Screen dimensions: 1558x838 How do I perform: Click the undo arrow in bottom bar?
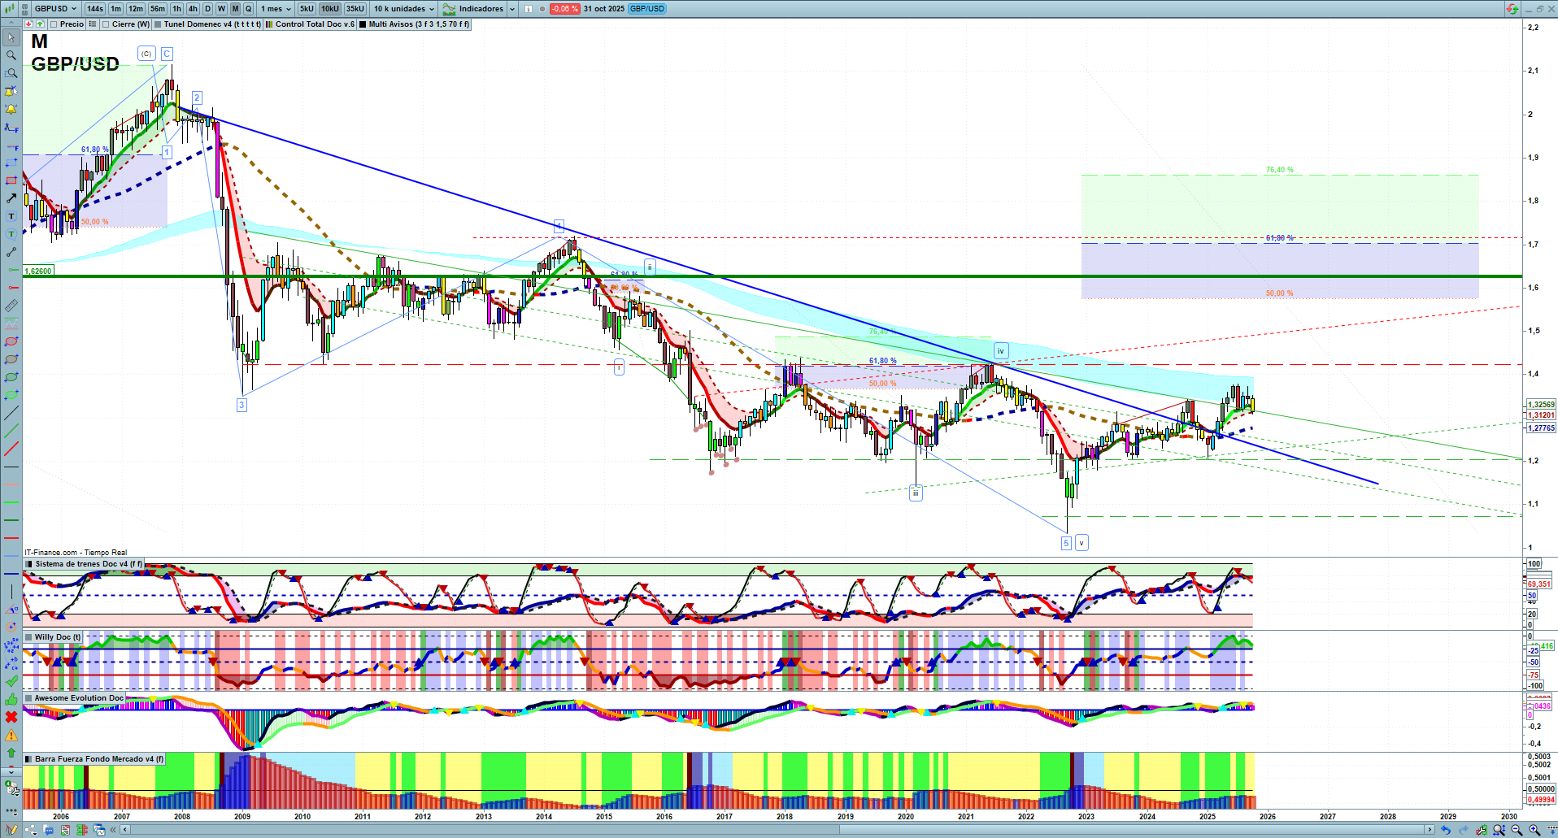click(x=1445, y=830)
